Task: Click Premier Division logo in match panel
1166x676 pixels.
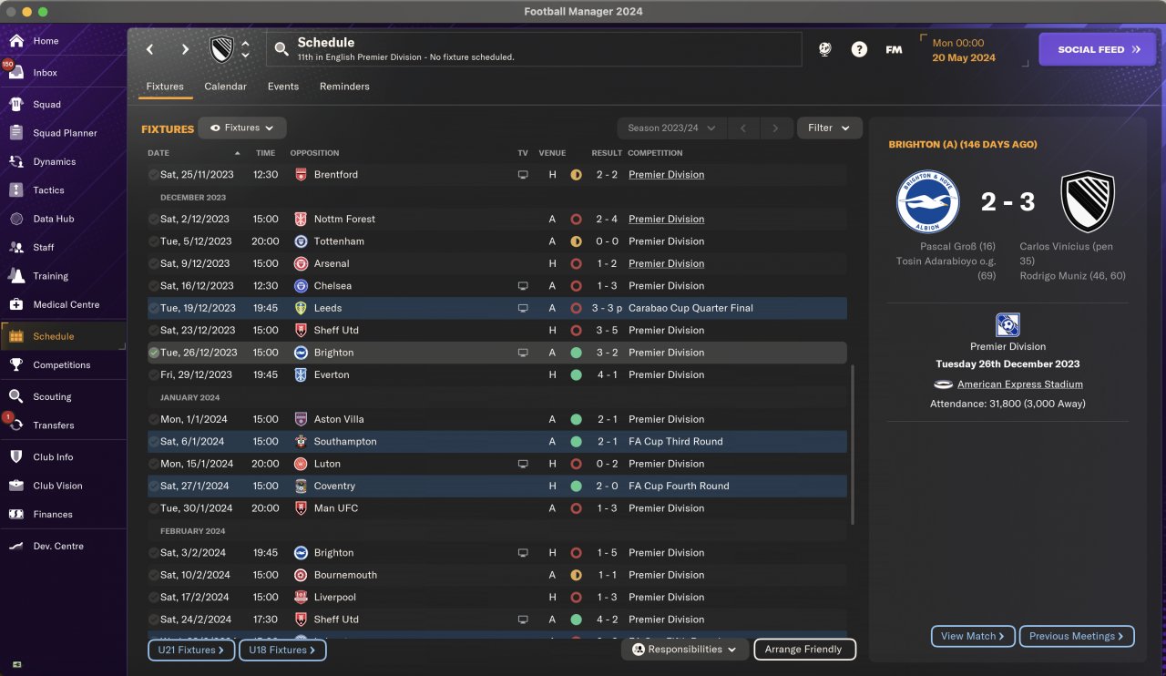Action: point(1007,325)
